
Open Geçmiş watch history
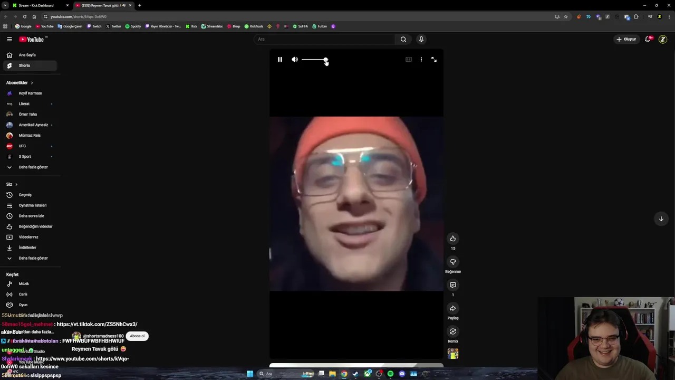29,195
